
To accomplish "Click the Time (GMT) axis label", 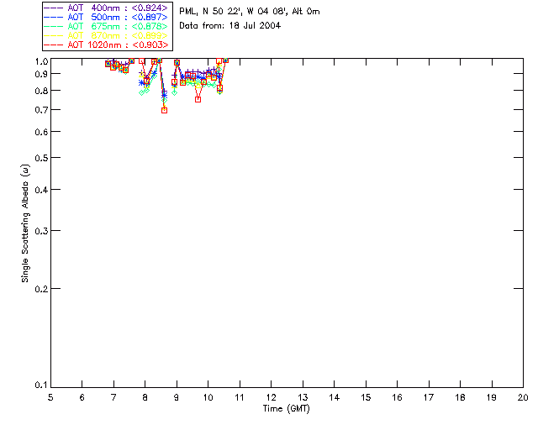I will [286, 409].
